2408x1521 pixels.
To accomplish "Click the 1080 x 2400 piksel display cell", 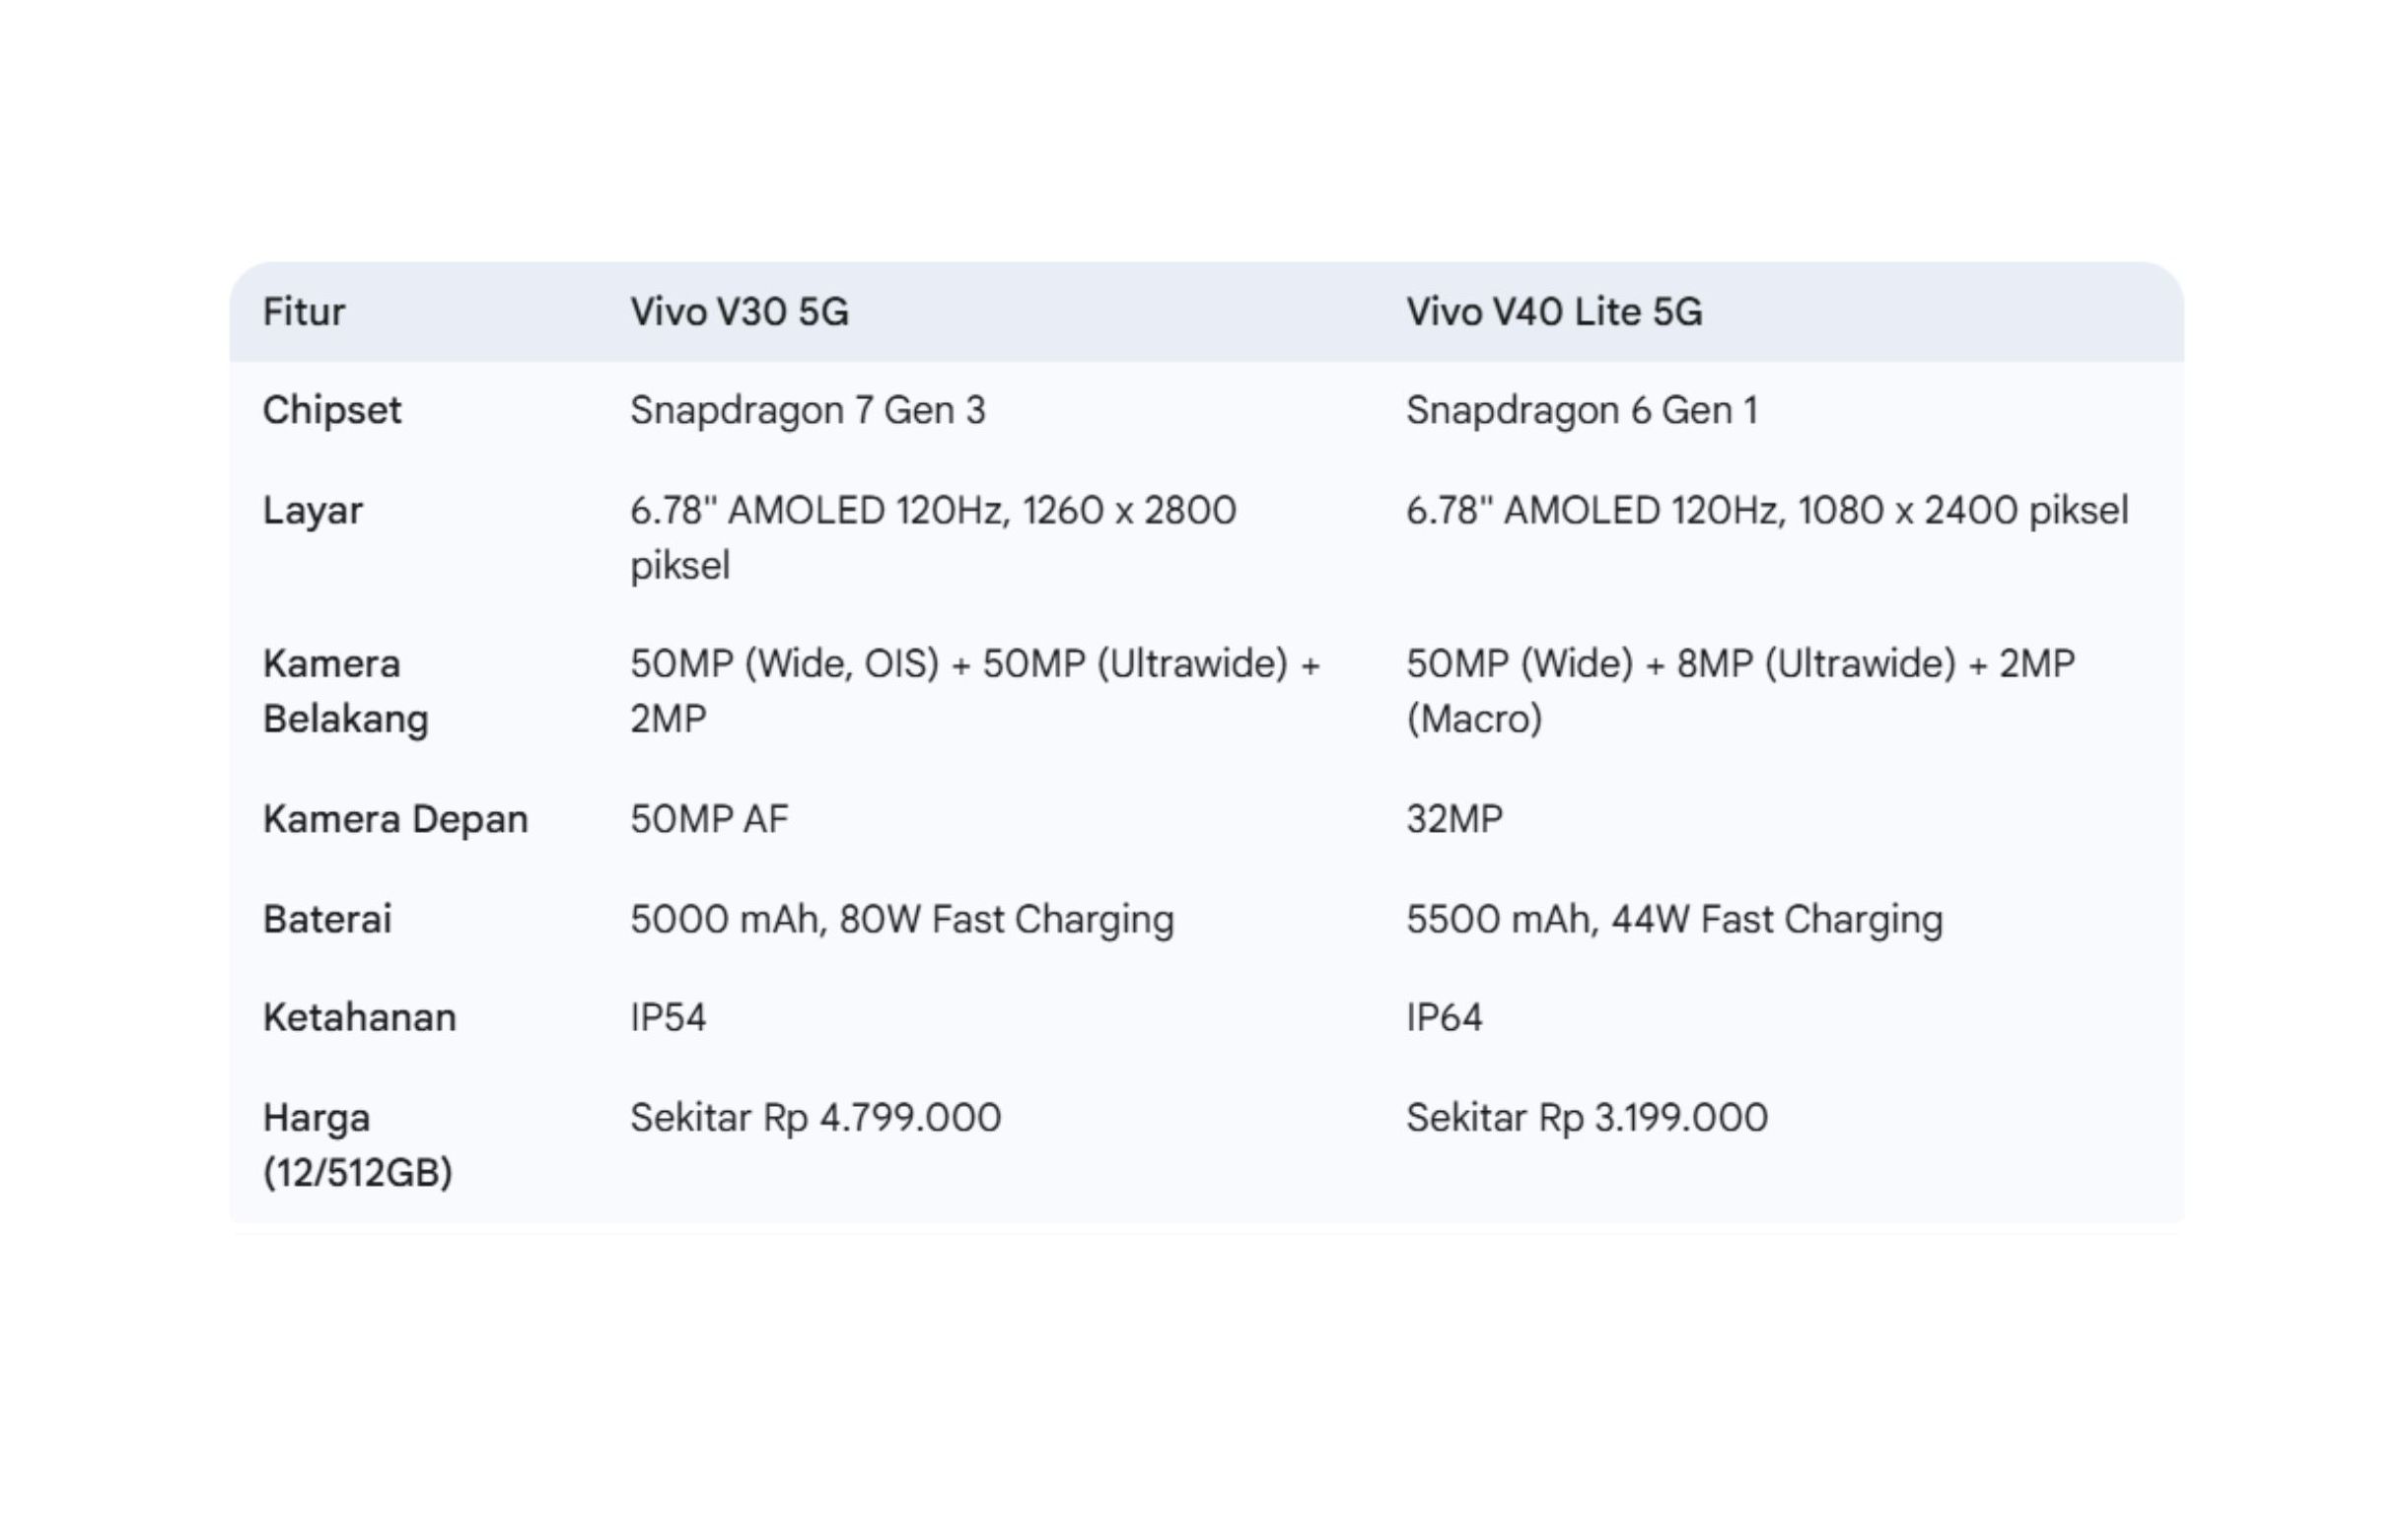I will [1767, 511].
